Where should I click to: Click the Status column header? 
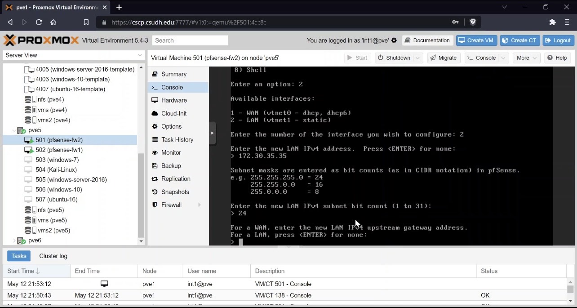point(520,271)
